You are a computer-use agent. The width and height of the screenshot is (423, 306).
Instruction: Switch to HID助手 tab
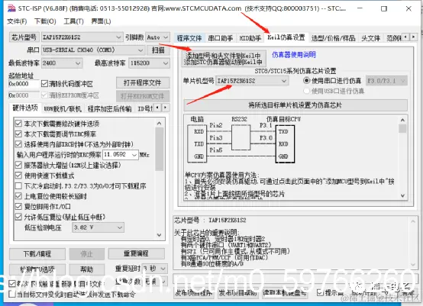pyautogui.click(x=250, y=38)
